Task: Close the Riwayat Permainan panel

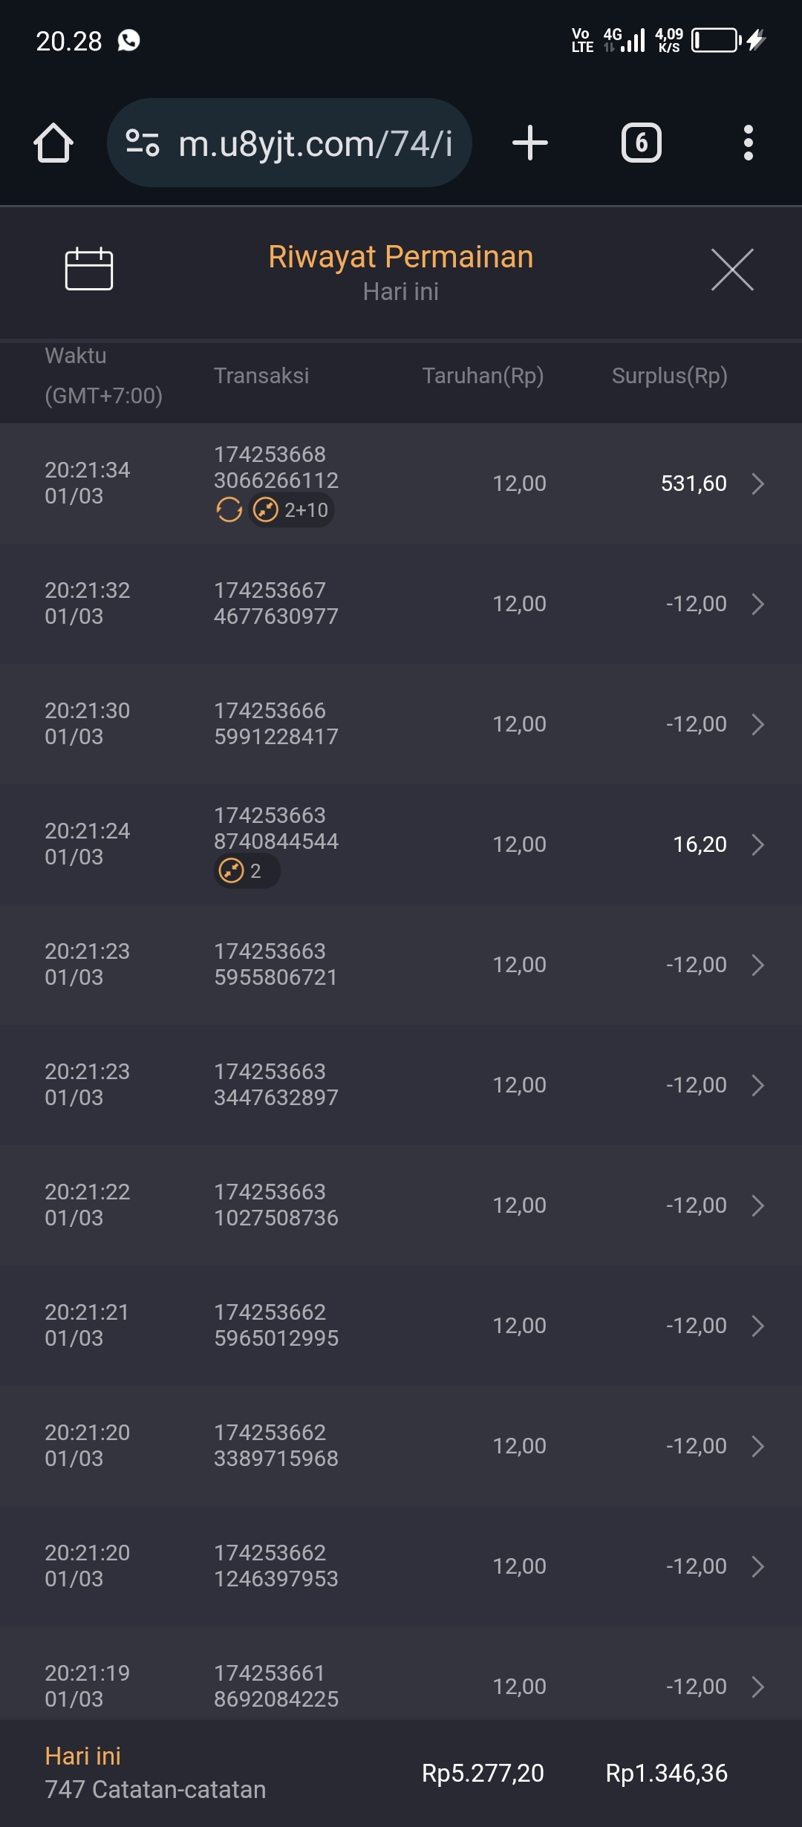Action: pos(732,270)
